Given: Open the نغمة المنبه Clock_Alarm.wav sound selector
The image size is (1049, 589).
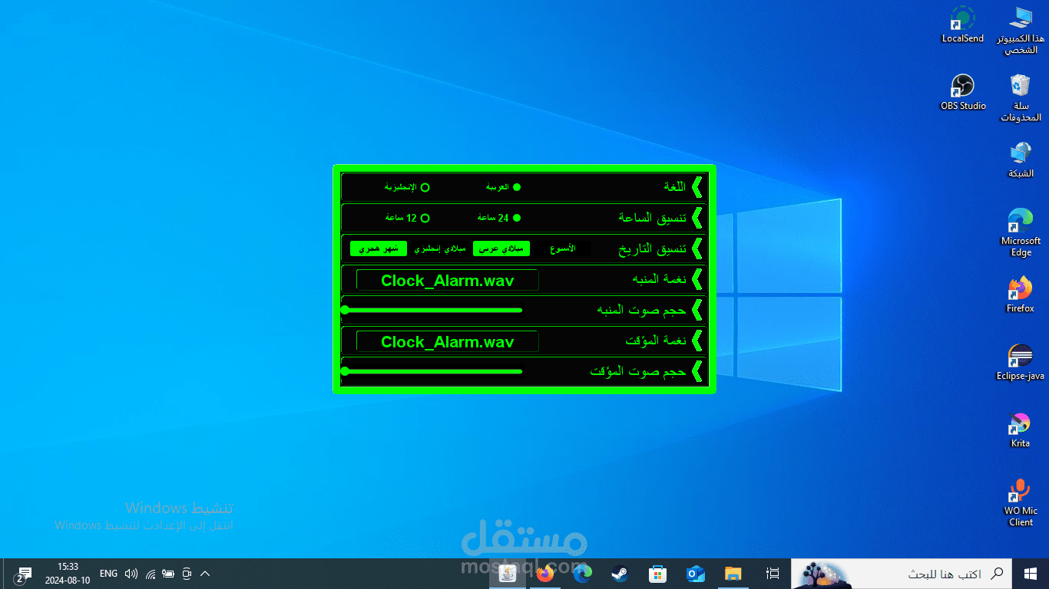Looking at the screenshot, I should pos(448,280).
